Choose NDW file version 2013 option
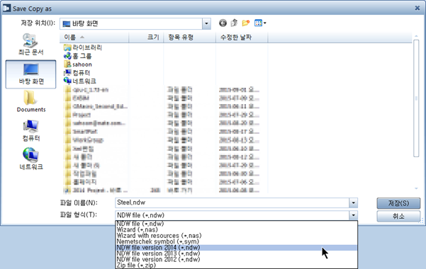 (x=236, y=253)
